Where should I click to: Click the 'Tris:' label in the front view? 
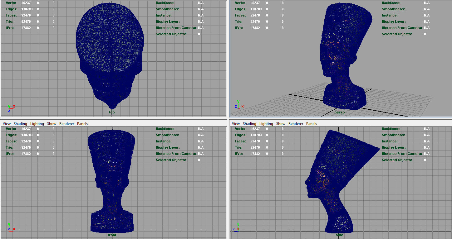(9, 147)
